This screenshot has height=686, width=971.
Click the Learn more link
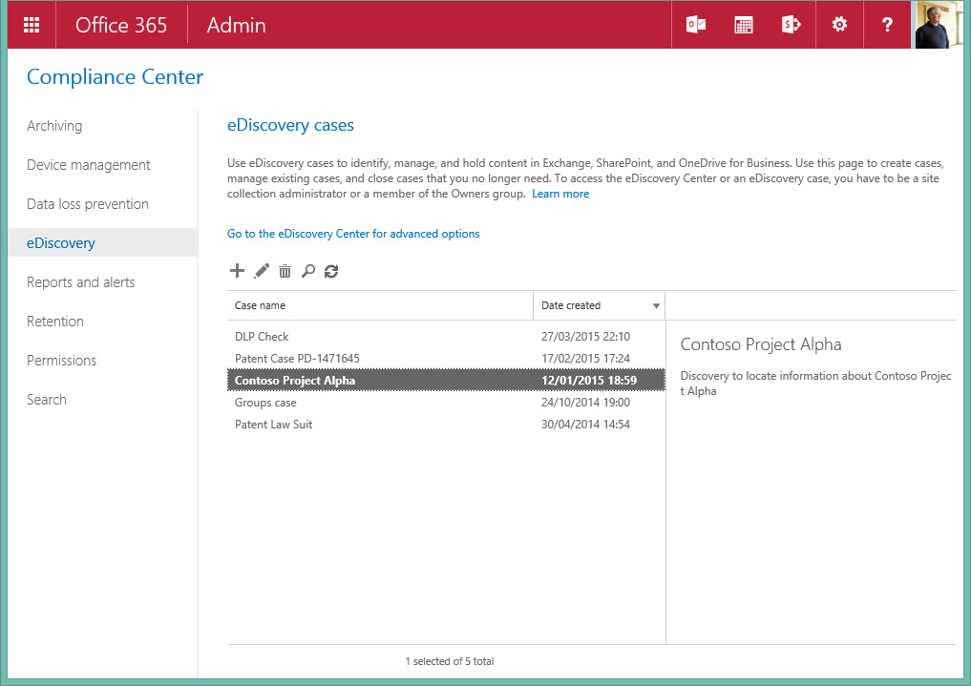560,194
